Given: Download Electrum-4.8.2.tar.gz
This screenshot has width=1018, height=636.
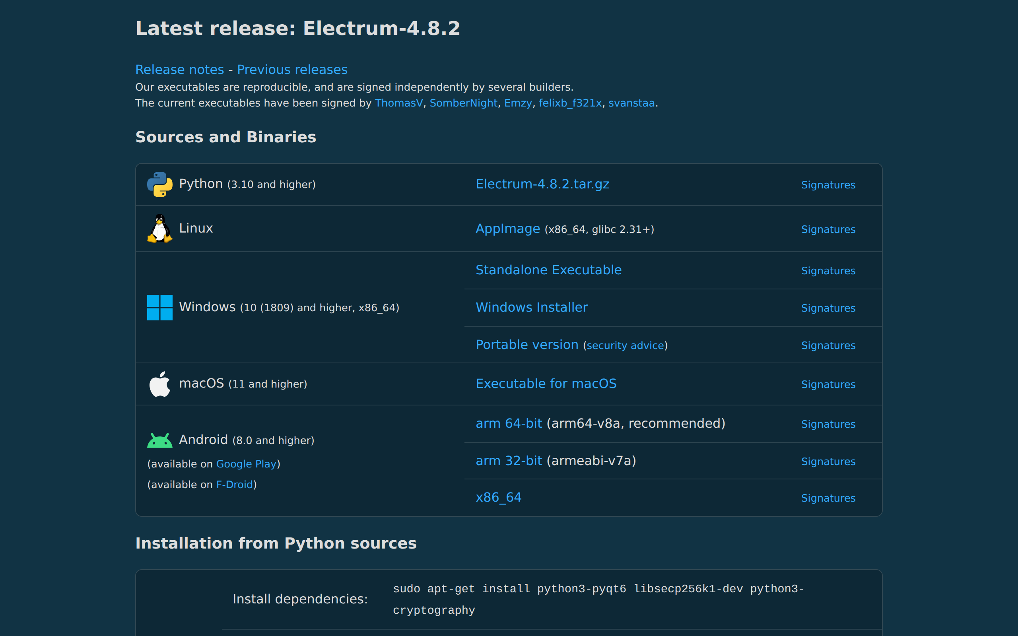Looking at the screenshot, I should [542, 184].
